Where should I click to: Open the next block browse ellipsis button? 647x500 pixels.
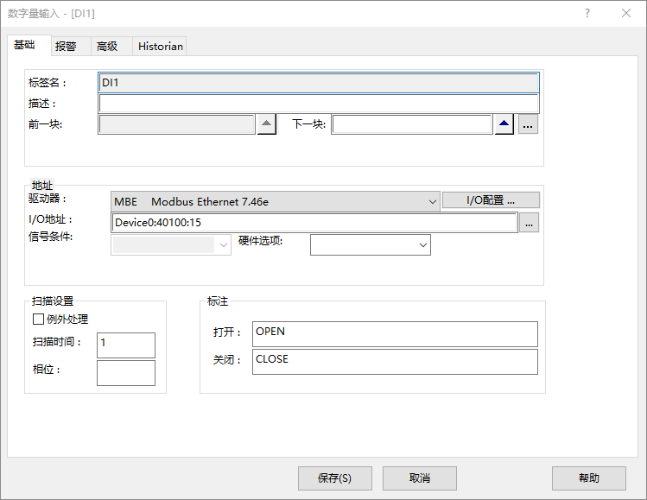click(x=528, y=124)
